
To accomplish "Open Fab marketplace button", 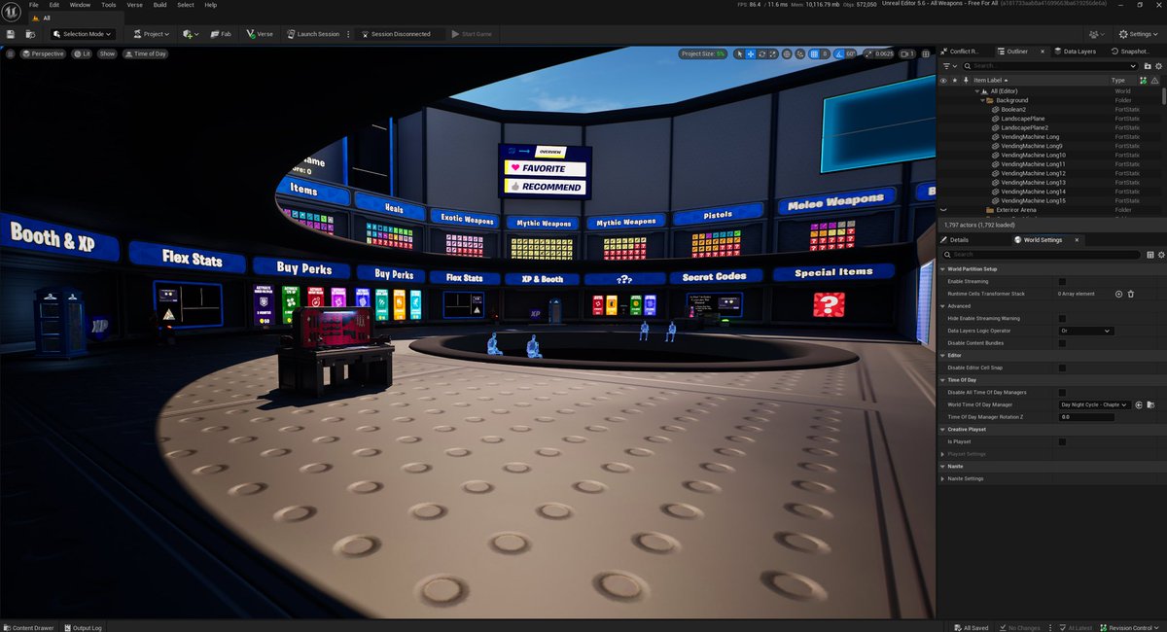I will (x=221, y=34).
